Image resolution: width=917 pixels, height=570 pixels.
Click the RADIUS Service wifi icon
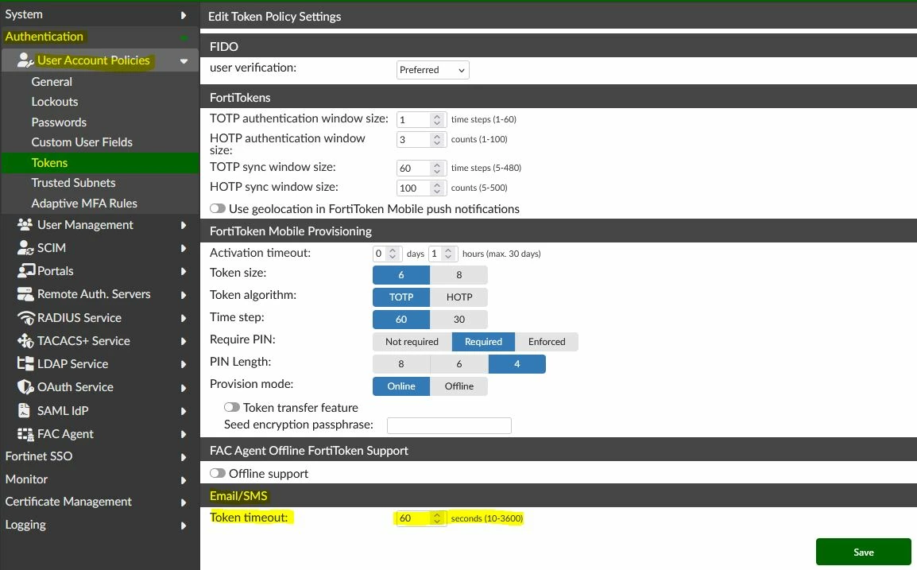click(x=25, y=317)
